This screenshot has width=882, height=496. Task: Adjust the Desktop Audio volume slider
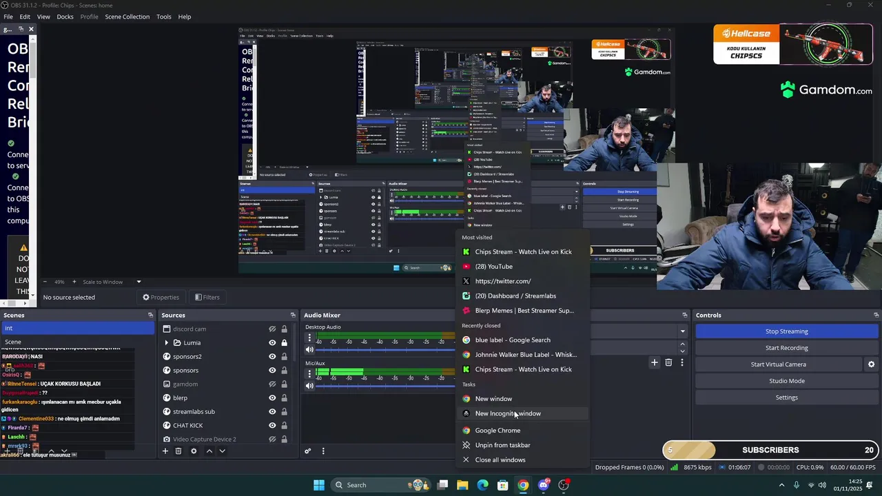pyautogui.click(x=386, y=350)
